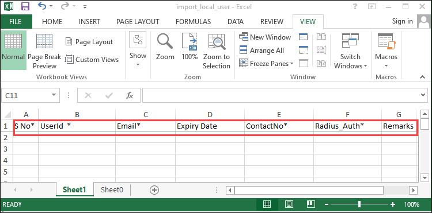Switch to Page Layout view from ribbon

89,42
